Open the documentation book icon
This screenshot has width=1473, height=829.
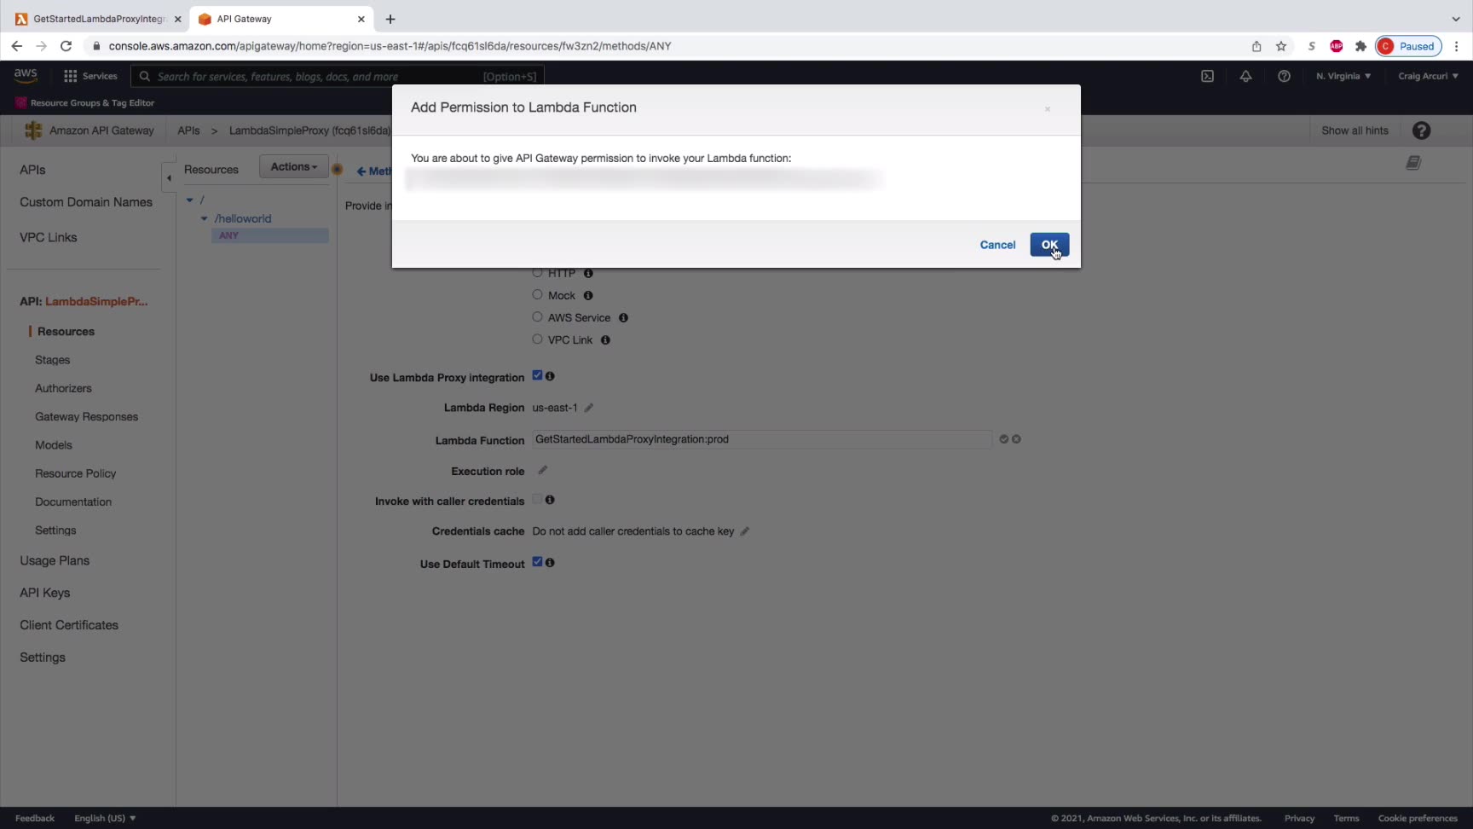1413,163
